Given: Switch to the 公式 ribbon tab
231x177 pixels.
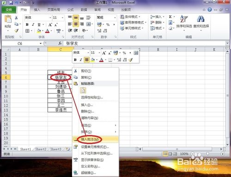Looking at the screenshot, I should (x=70, y=10).
